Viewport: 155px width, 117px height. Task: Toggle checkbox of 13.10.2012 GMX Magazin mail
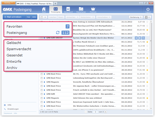pyautogui.click(x=42, y=82)
